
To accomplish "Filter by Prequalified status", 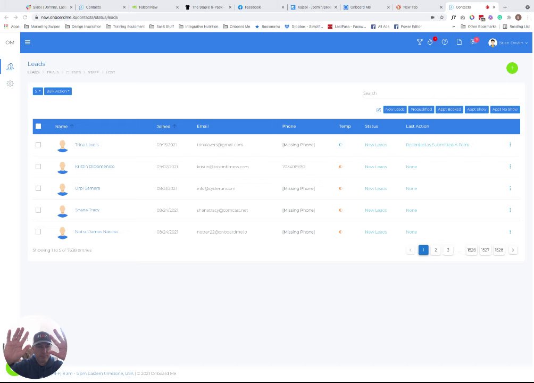I will 421,110.
